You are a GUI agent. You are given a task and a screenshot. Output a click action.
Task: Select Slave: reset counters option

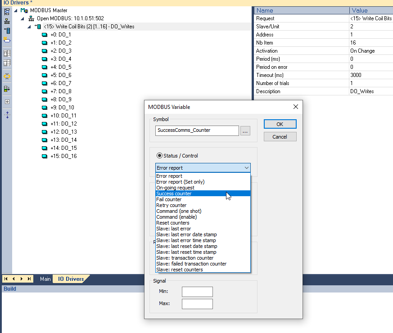(203, 270)
